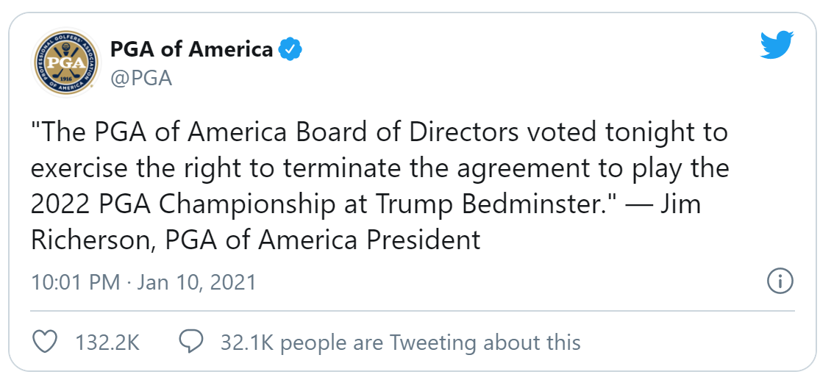Open the tweet via the 10:01 PM time

click(x=76, y=283)
